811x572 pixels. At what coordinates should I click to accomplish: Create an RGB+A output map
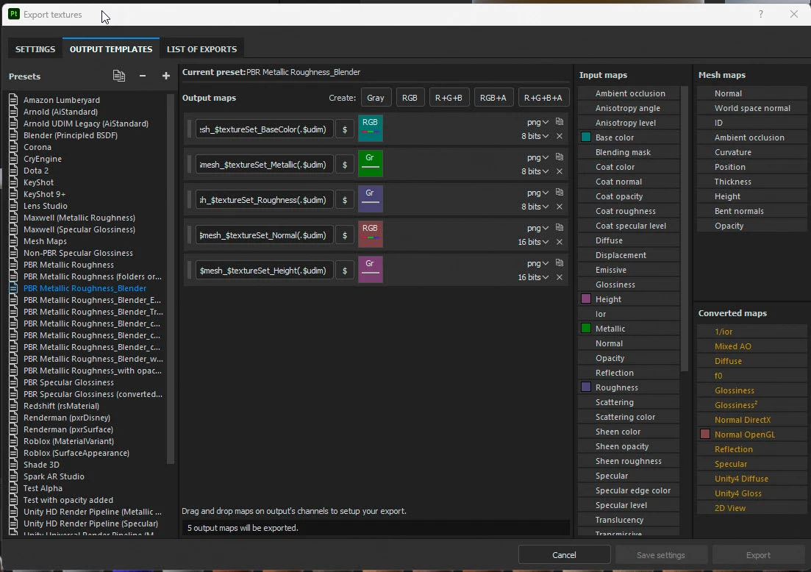tap(493, 98)
